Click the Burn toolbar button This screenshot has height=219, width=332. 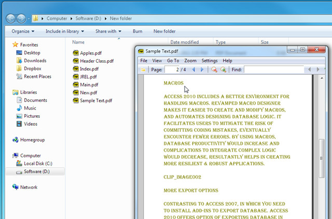pyautogui.click(x=137, y=31)
